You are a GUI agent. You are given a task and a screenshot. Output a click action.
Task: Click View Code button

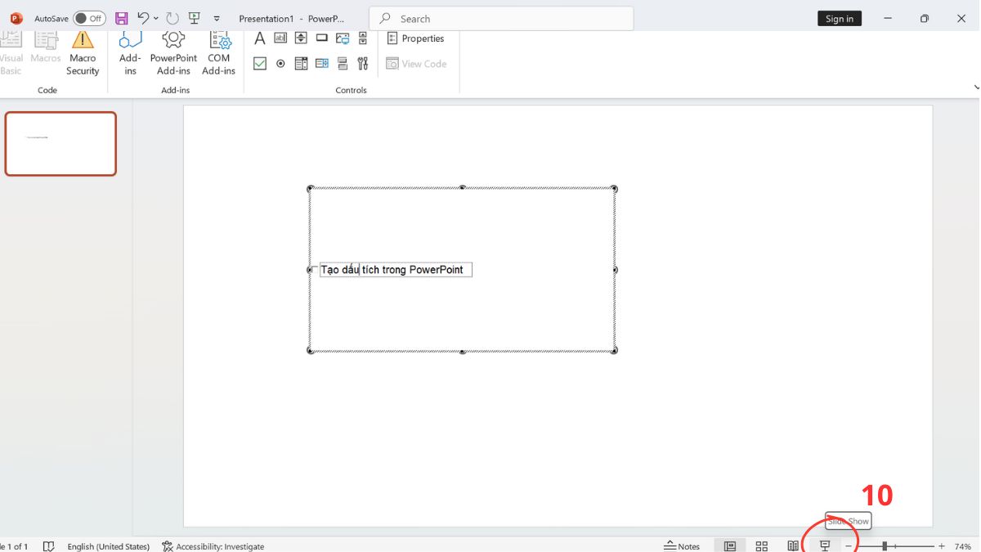416,64
